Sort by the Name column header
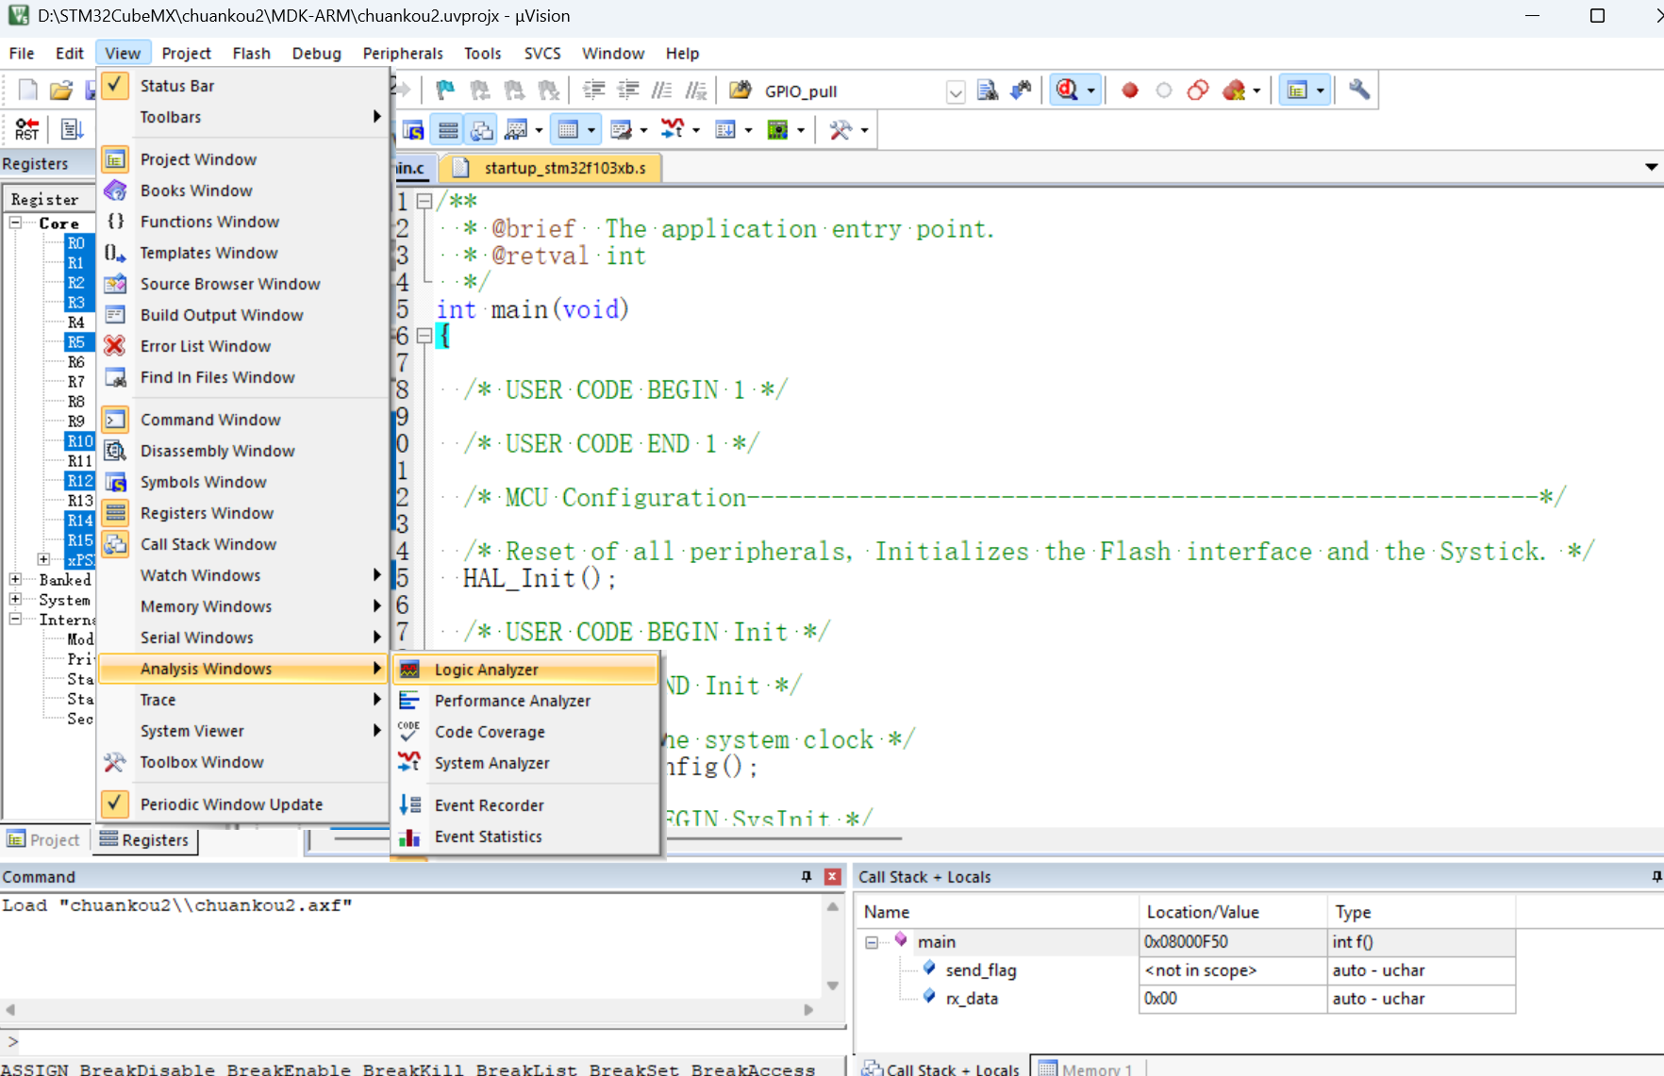Viewport: 1664px width, 1076px height. click(x=998, y=912)
